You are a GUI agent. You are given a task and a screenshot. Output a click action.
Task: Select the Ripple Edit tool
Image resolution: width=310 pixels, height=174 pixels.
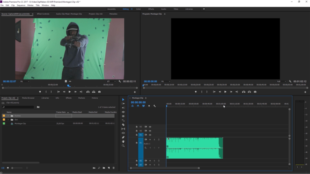123,108
